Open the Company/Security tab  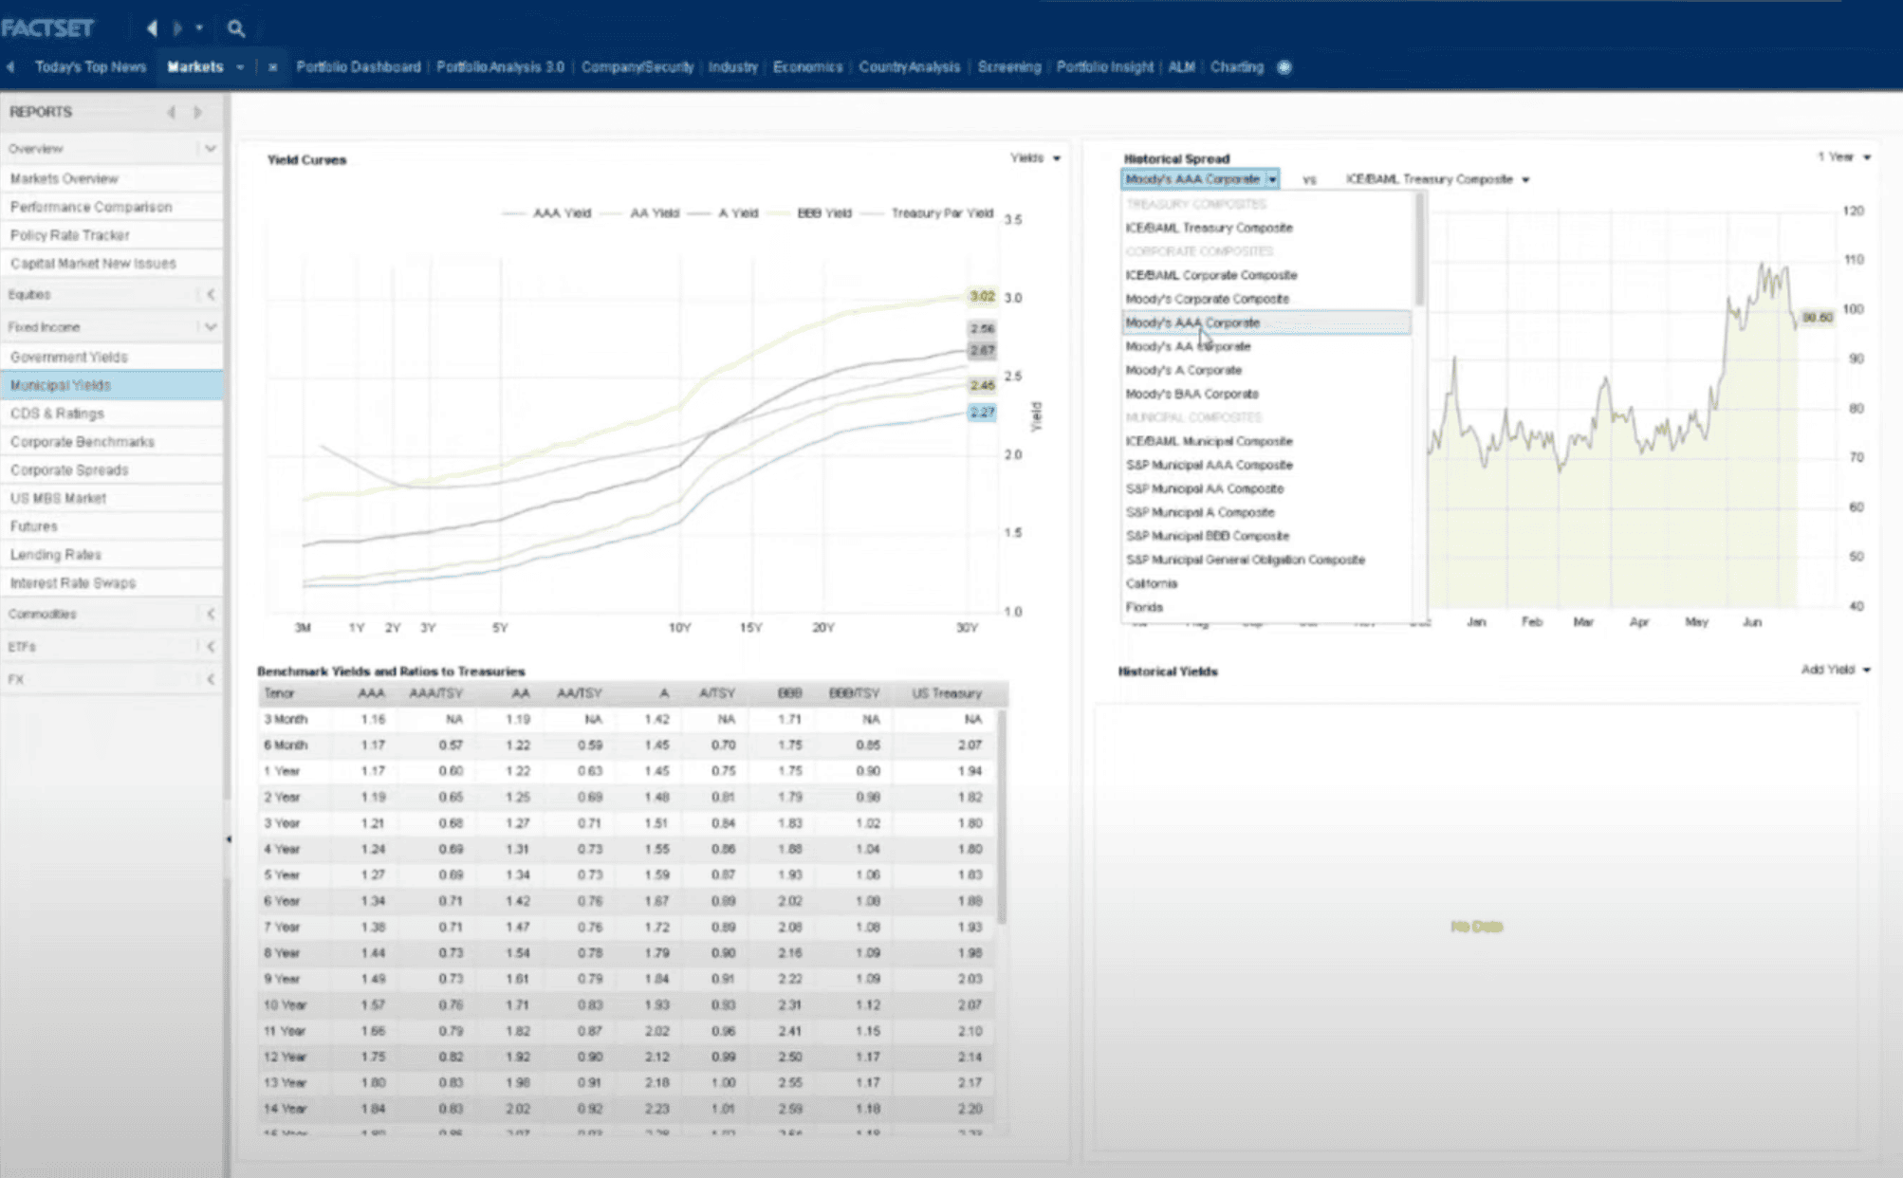pyautogui.click(x=637, y=67)
